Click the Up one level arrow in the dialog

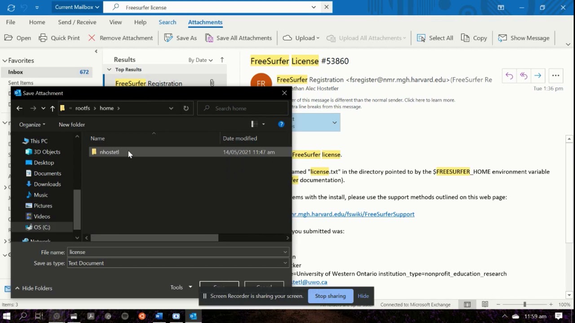53,108
